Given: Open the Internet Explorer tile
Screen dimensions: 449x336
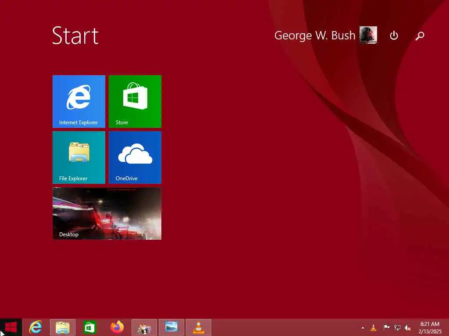Looking at the screenshot, I should point(79,101).
